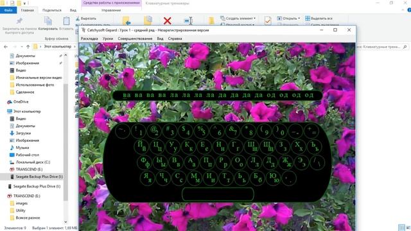Click the Ц key on the virtual keyboard
Image resolution: width=411 pixels, height=231 pixels.
157,146
